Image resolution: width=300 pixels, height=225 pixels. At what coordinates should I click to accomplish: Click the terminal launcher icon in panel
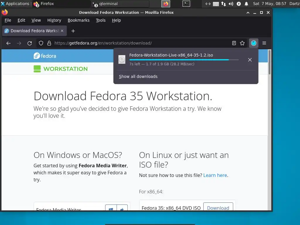186,4
